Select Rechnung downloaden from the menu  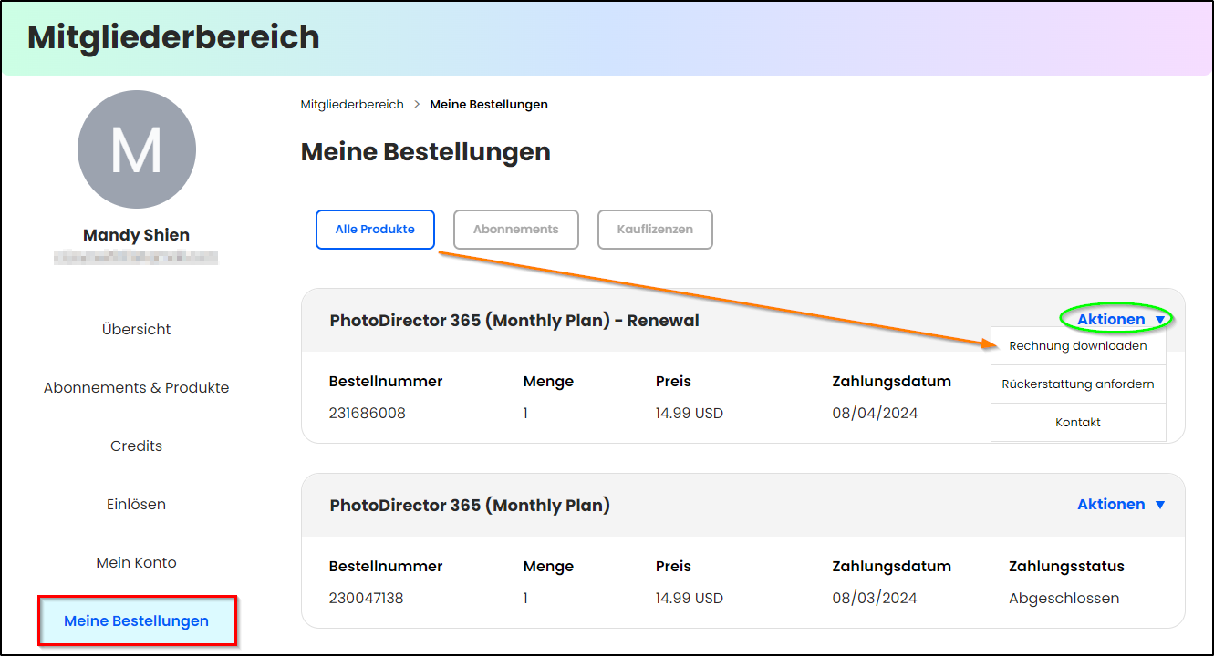click(1078, 346)
